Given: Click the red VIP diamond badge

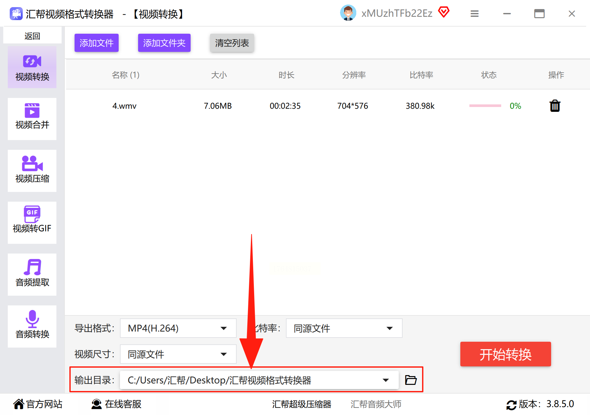Looking at the screenshot, I should 444,12.
